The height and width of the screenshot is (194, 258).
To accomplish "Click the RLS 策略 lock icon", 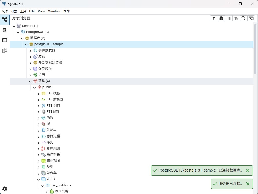I will click(x=52, y=191).
